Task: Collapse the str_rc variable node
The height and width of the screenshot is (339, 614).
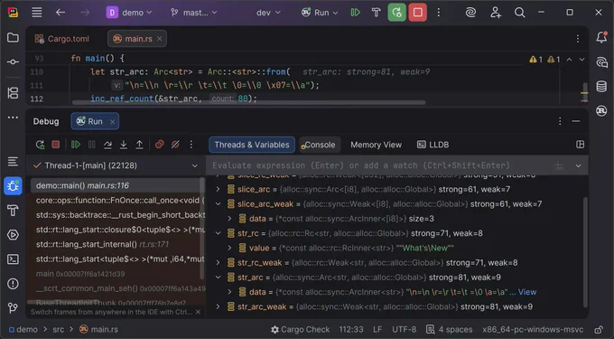Action: (219, 233)
